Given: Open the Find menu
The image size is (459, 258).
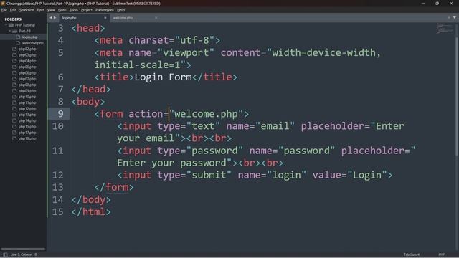Looking at the screenshot, I should coord(40,10).
